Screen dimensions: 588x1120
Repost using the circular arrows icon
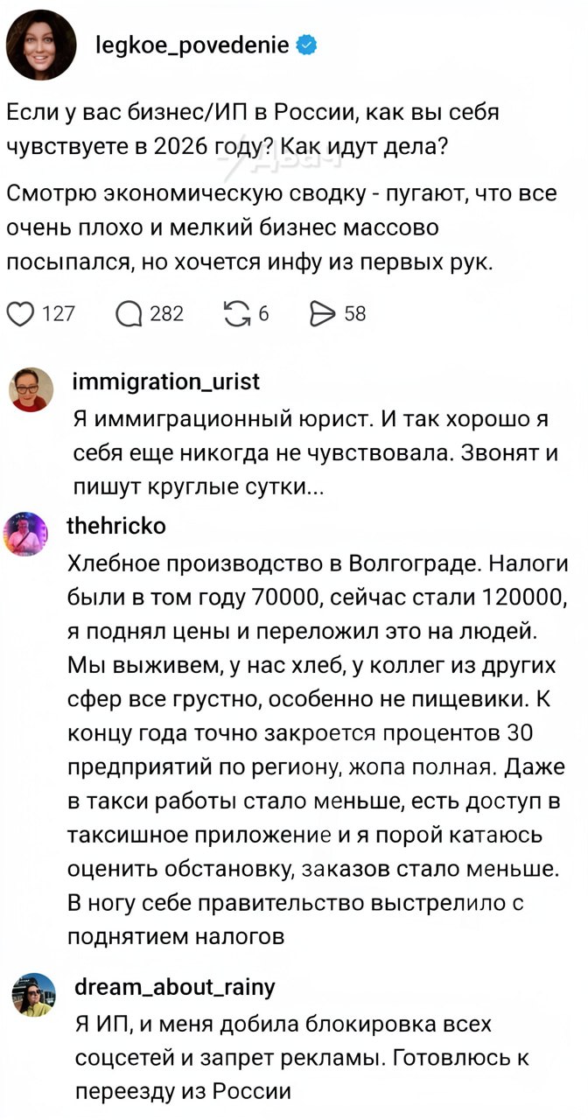pos(236,313)
